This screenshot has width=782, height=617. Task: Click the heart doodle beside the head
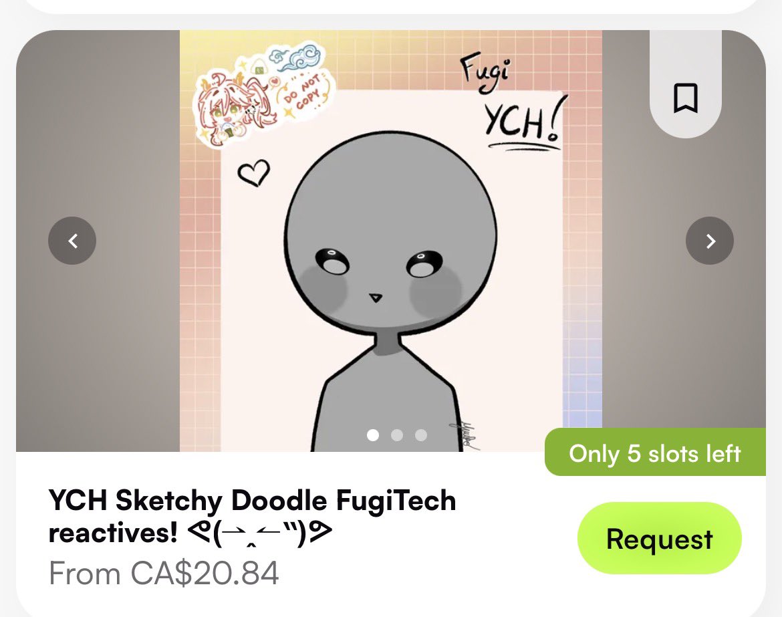[x=254, y=172]
